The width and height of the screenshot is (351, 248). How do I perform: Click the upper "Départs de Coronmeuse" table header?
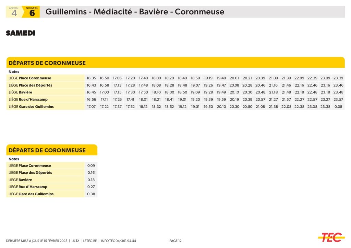coord(47,63)
